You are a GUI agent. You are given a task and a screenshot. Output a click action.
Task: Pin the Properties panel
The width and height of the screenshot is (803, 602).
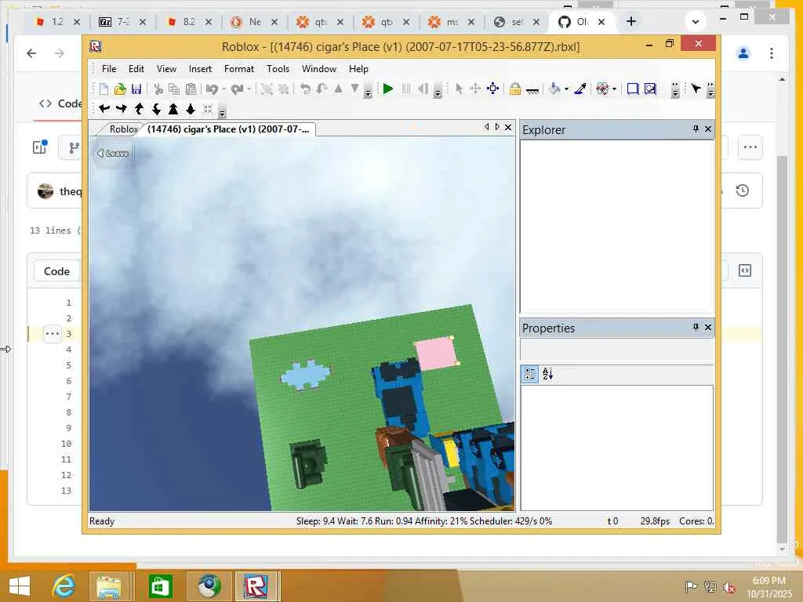tap(696, 327)
